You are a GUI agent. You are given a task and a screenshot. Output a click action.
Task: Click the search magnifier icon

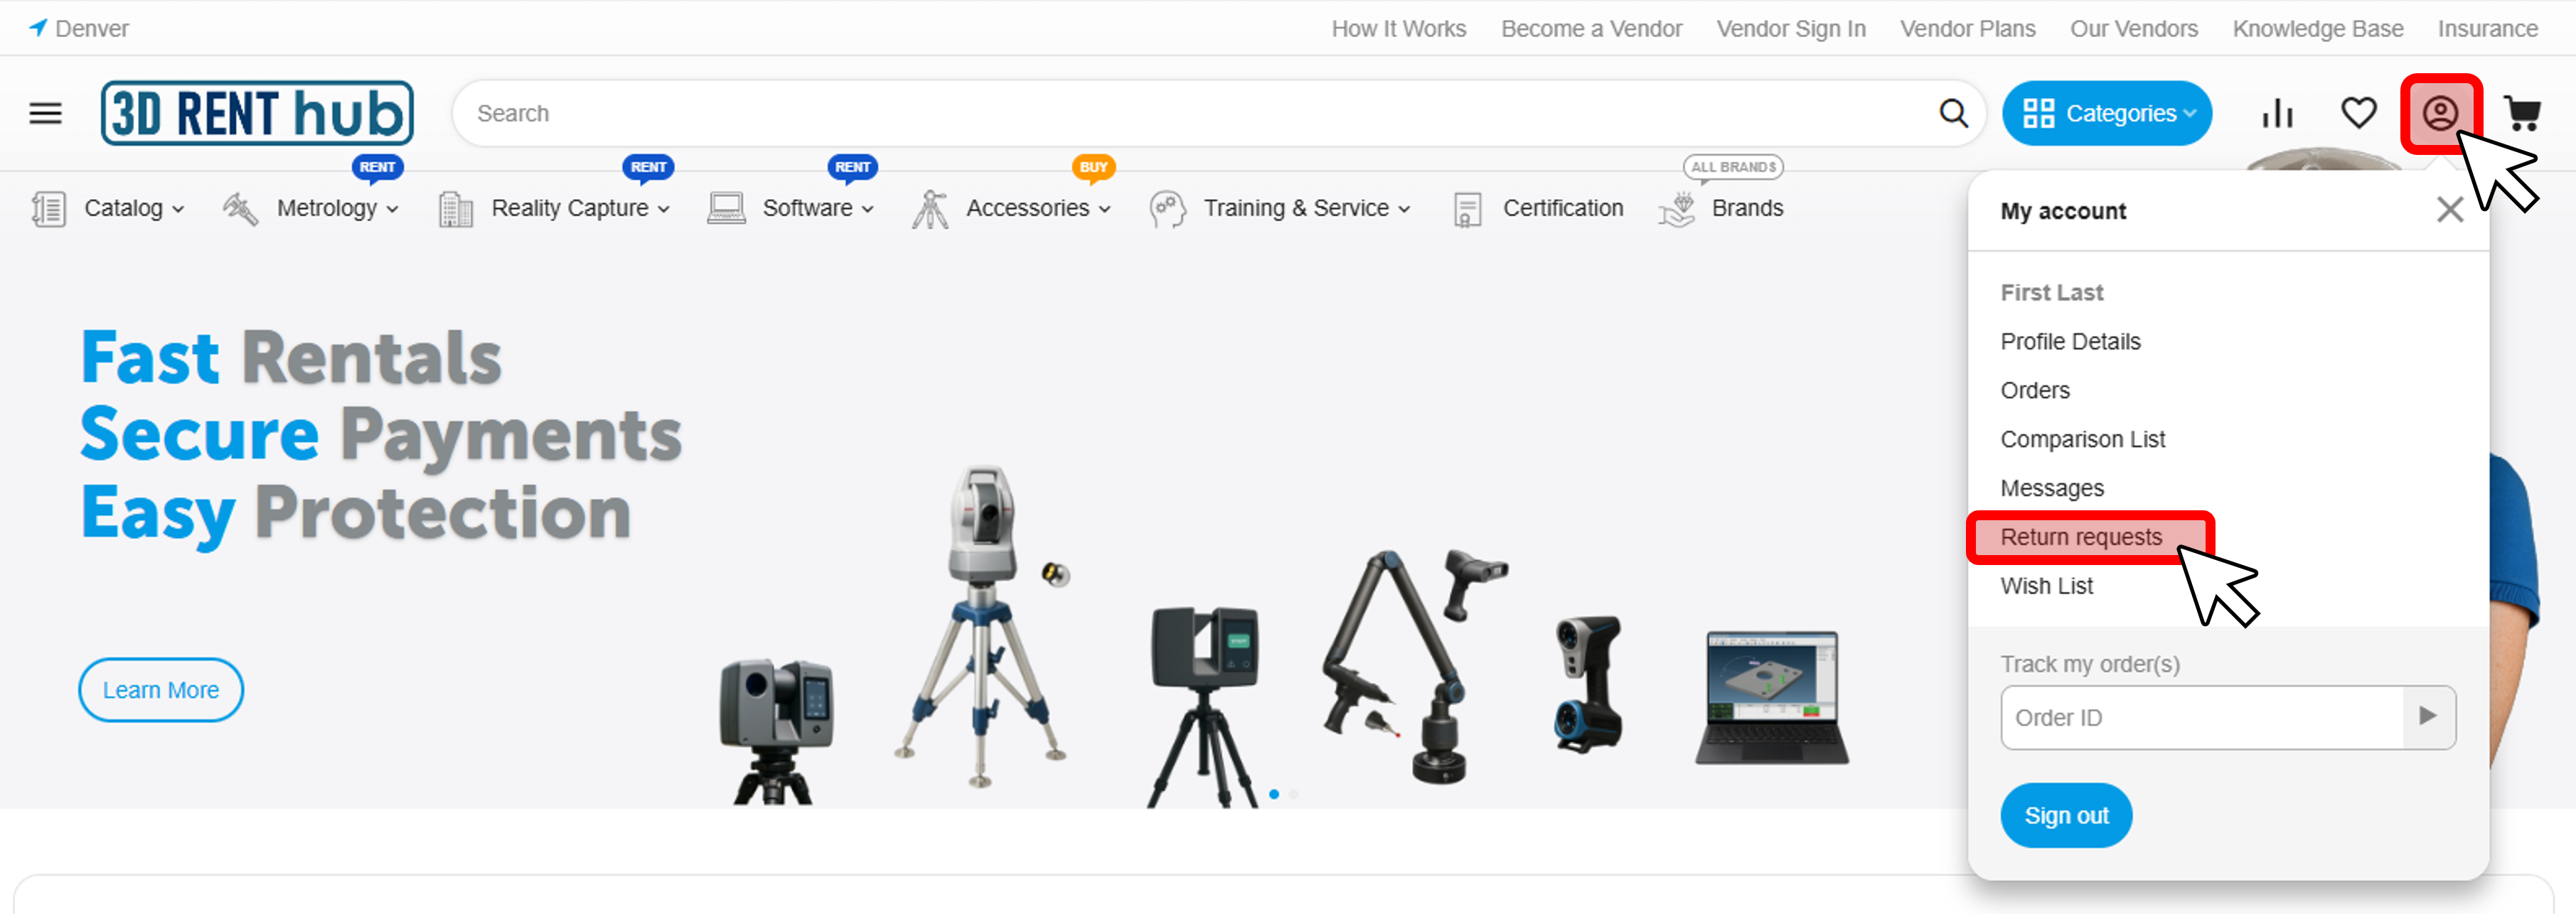click(x=1952, y=113)
